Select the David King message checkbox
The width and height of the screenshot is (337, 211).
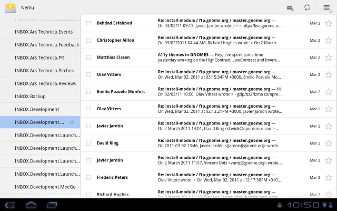pyautogui.click(x=88, y=143)
